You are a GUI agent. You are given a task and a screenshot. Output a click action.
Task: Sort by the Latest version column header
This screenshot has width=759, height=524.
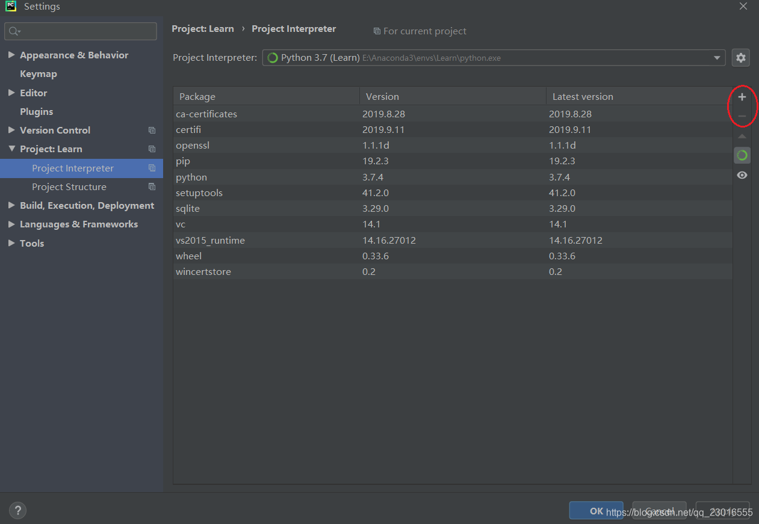639,96
